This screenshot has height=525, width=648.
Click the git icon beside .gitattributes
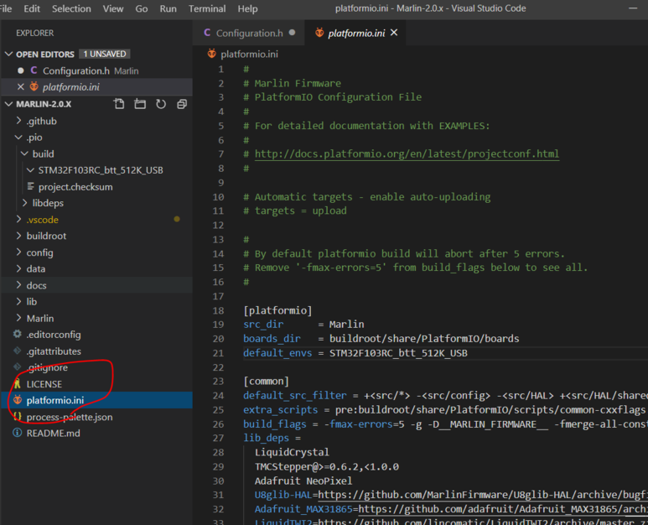(x=18, y=351)
